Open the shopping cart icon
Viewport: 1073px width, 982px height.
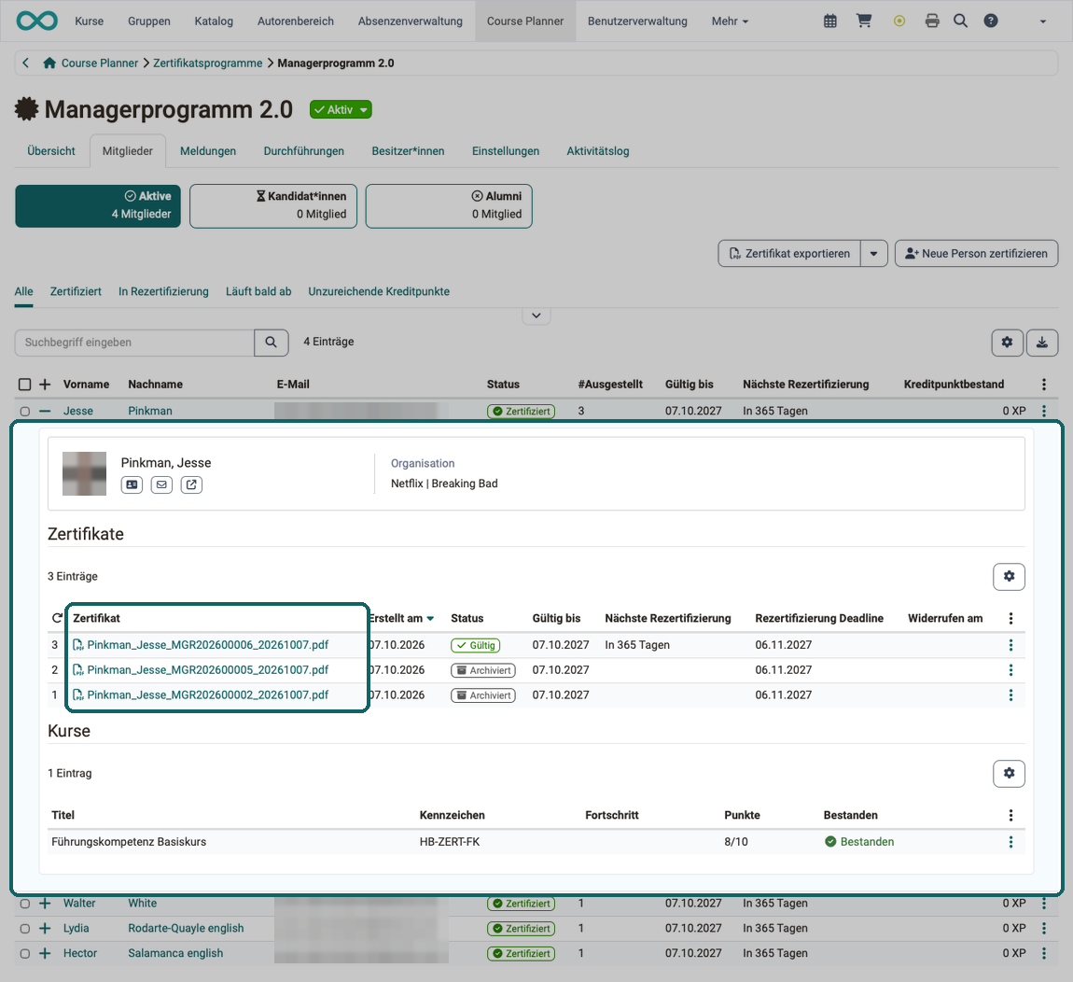click(864, 21)
